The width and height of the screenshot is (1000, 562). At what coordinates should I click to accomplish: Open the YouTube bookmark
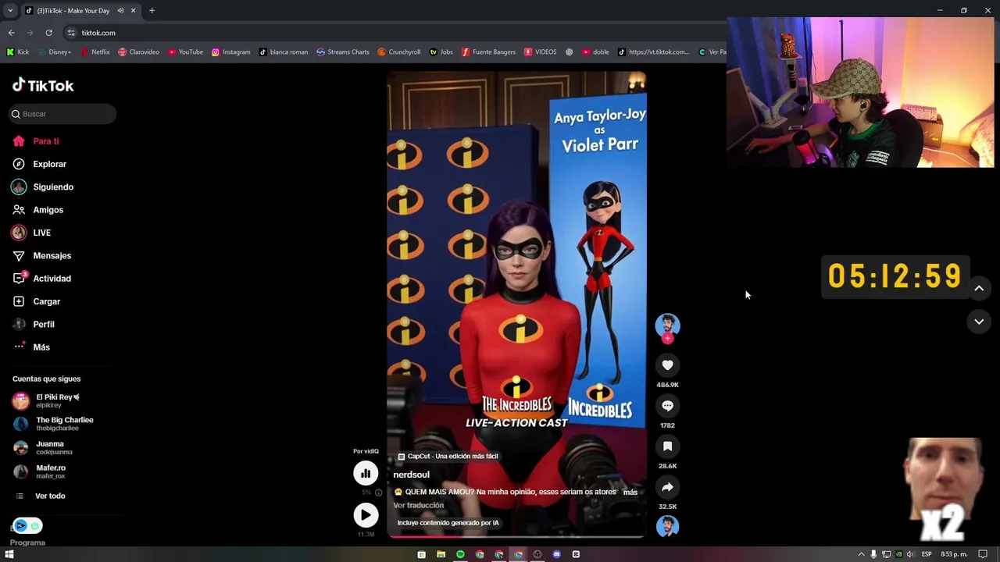(x=185, y=52)
